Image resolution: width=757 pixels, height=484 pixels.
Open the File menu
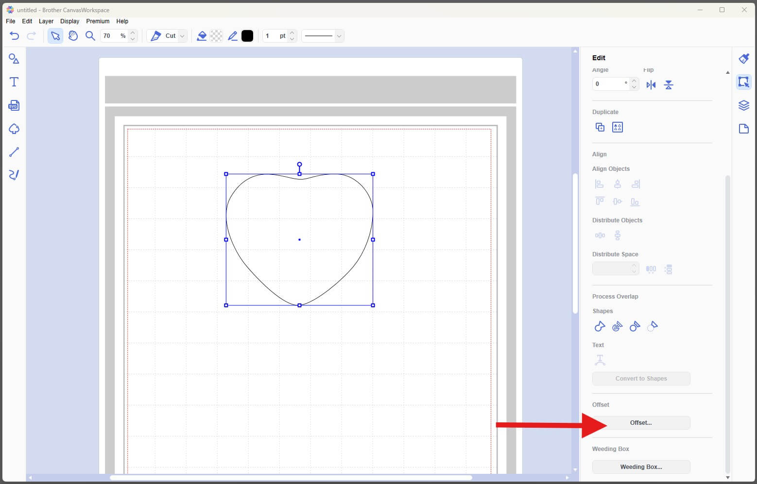point(11,21)
